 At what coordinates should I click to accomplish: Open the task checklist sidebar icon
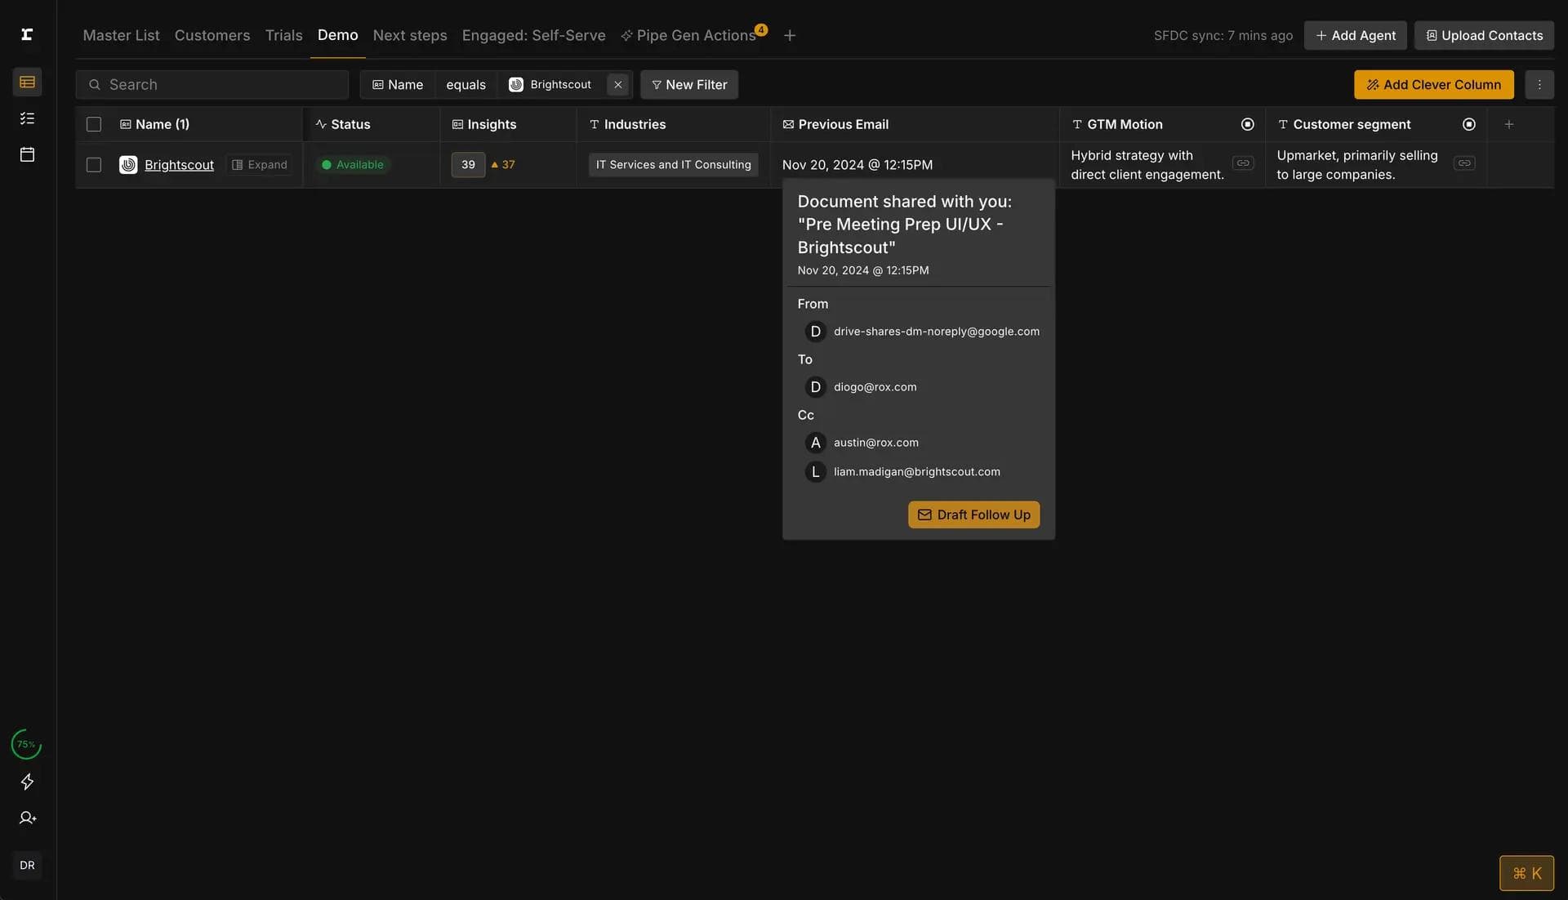(27, 118)
